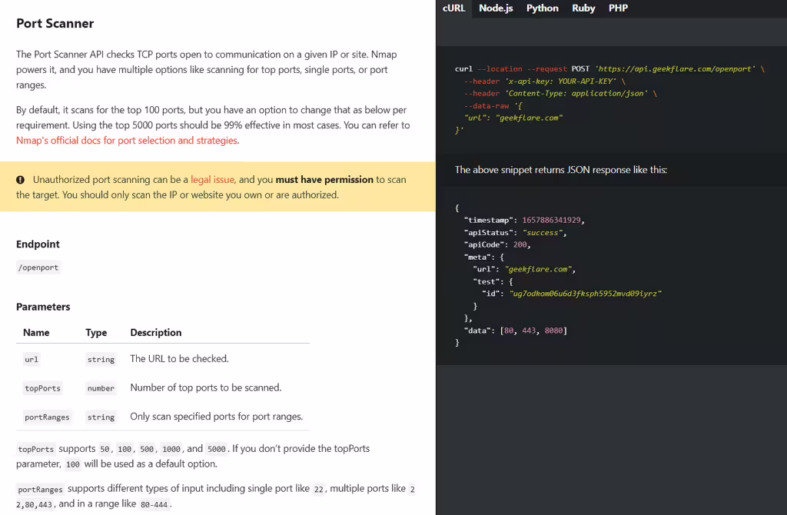787x515 pixels.
Task: Click the "--data-raw" flag in curl snippet
Action: [x=486, y=106]
